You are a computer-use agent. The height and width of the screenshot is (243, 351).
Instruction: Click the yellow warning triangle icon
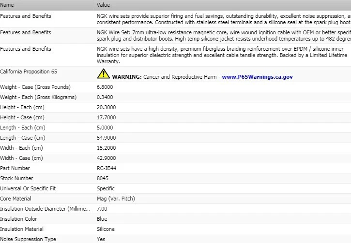(104, 73)
